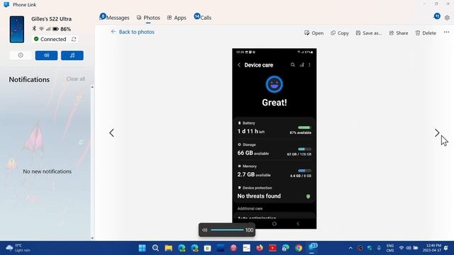
Task: Switch to the Calls tab
Action: (x=203, y=17)
